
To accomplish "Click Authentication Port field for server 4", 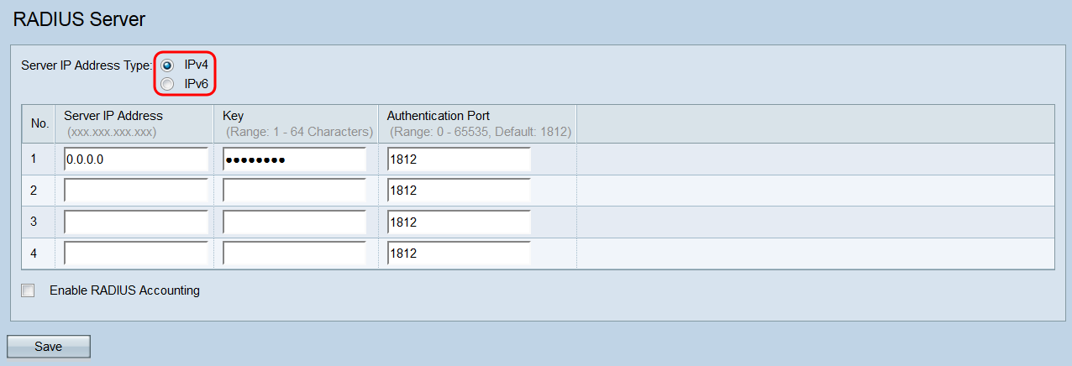I will coord(459,253).
